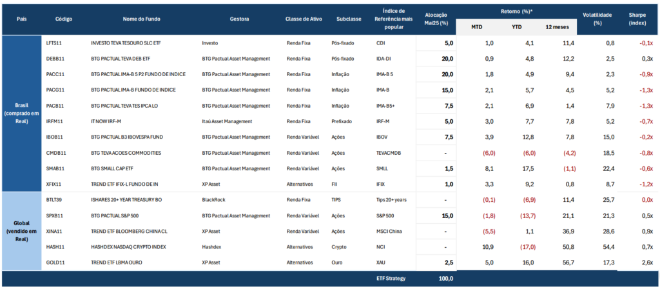Click the XFIX11 code cell

coord(55,184)
